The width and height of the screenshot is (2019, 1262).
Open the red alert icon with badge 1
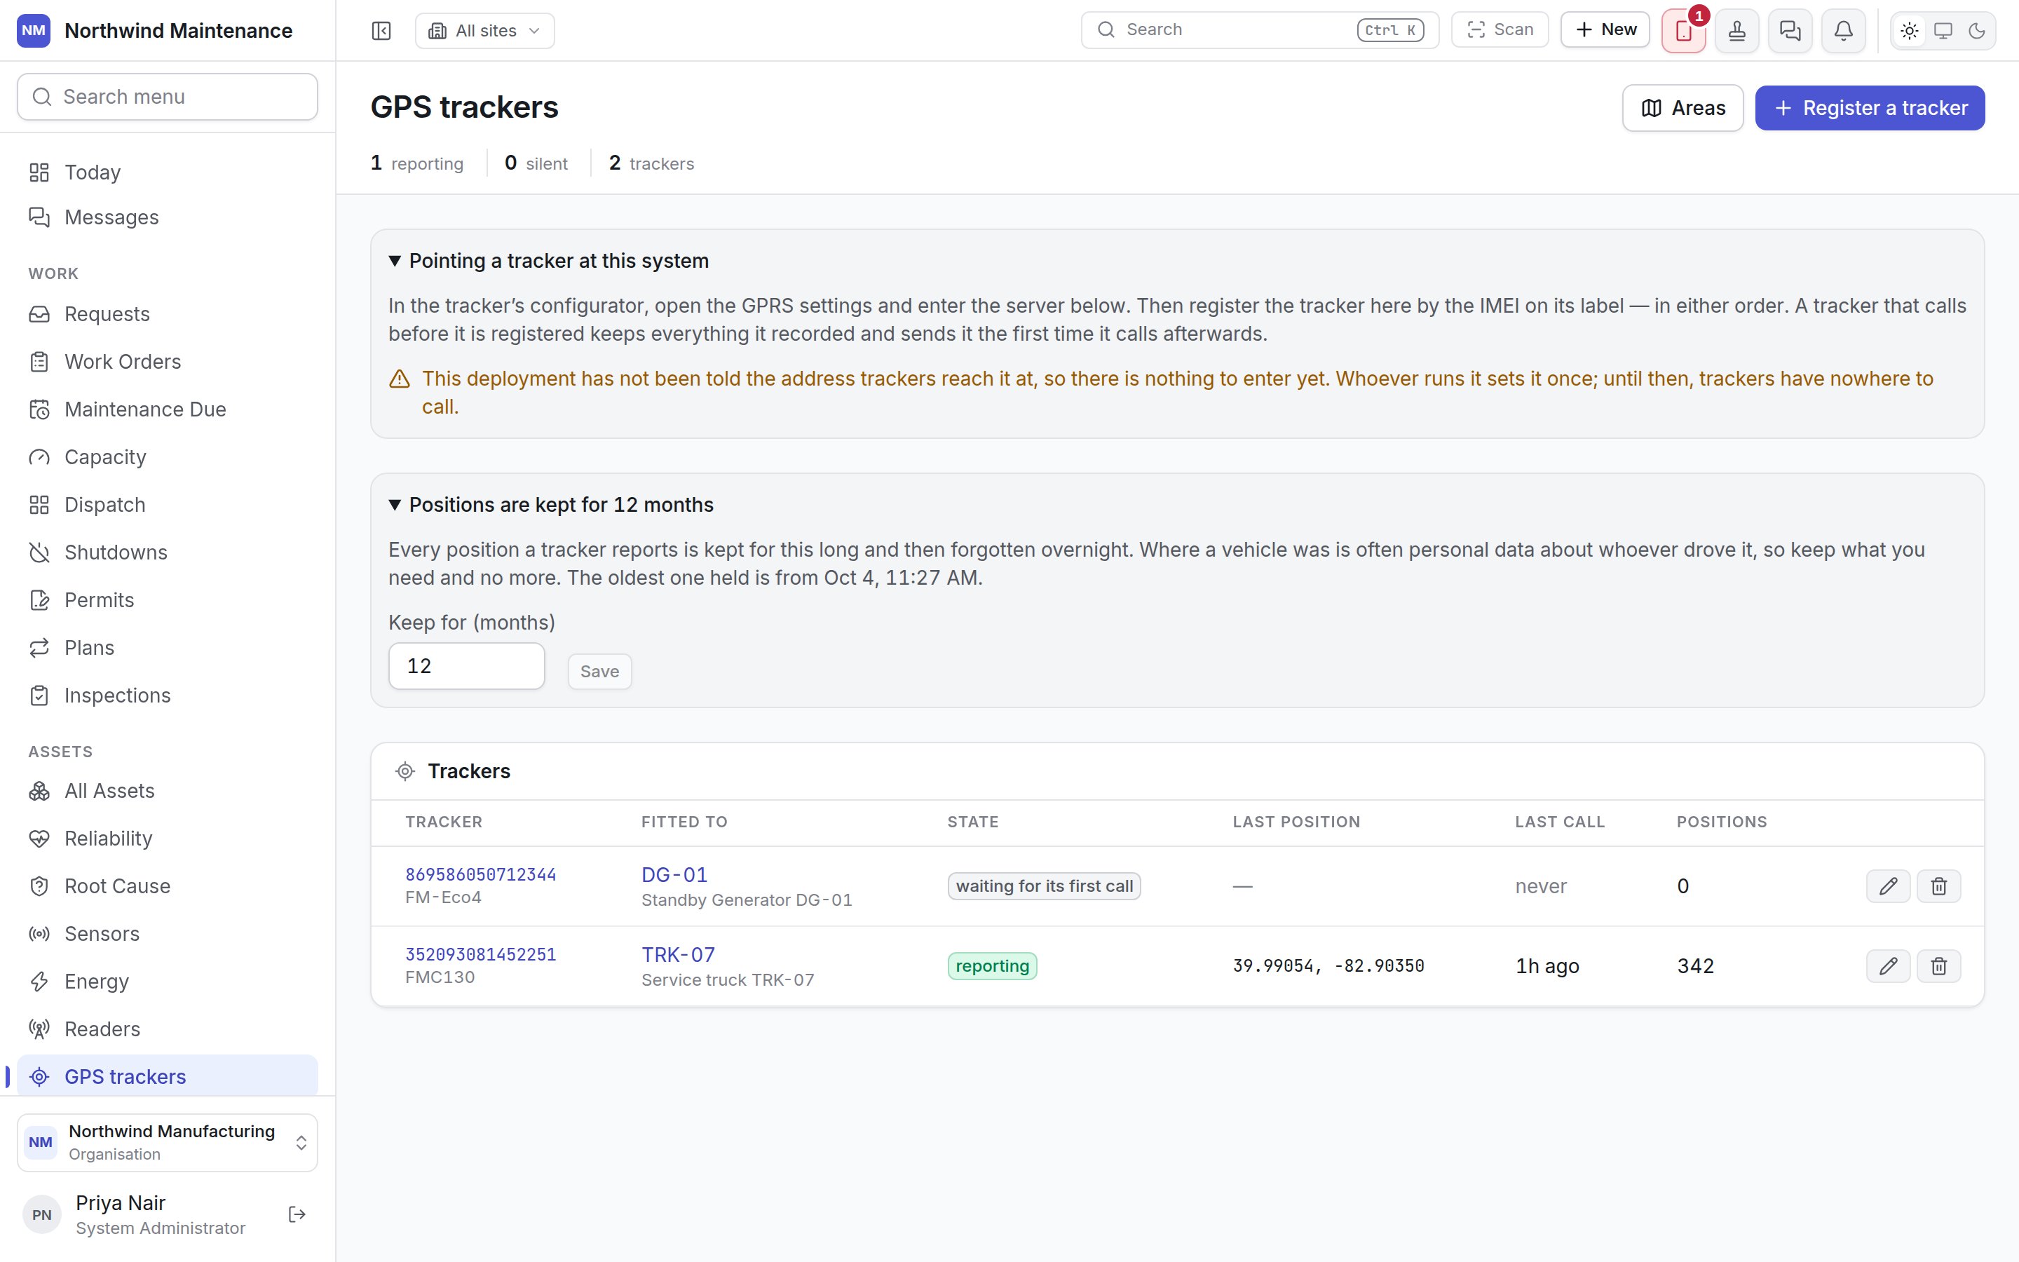pyautogui.click(x=1684, y=31)
